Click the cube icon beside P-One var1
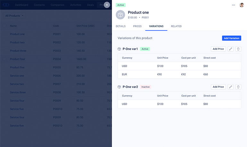The height and width of the screenshot is (147, 247). point(119,49)
